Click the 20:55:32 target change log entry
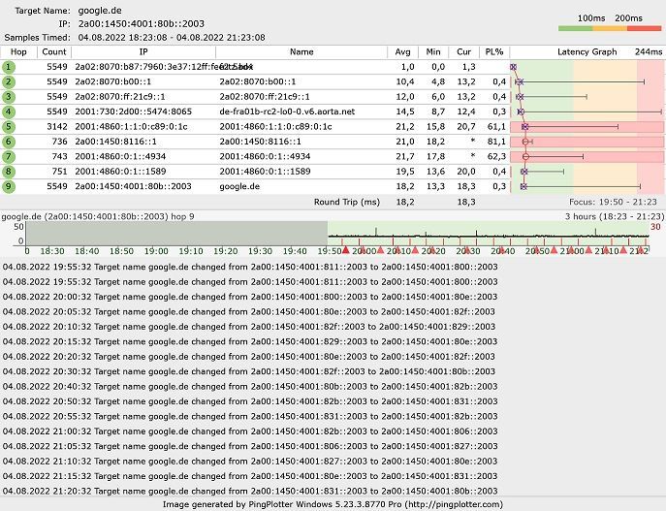Screen dimensions: 666x511 point(250,416)
